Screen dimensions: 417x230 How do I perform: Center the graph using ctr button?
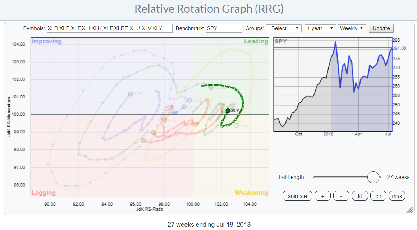378,196
